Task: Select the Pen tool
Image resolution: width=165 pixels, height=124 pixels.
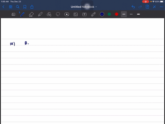Action: (x=22, y=14)
